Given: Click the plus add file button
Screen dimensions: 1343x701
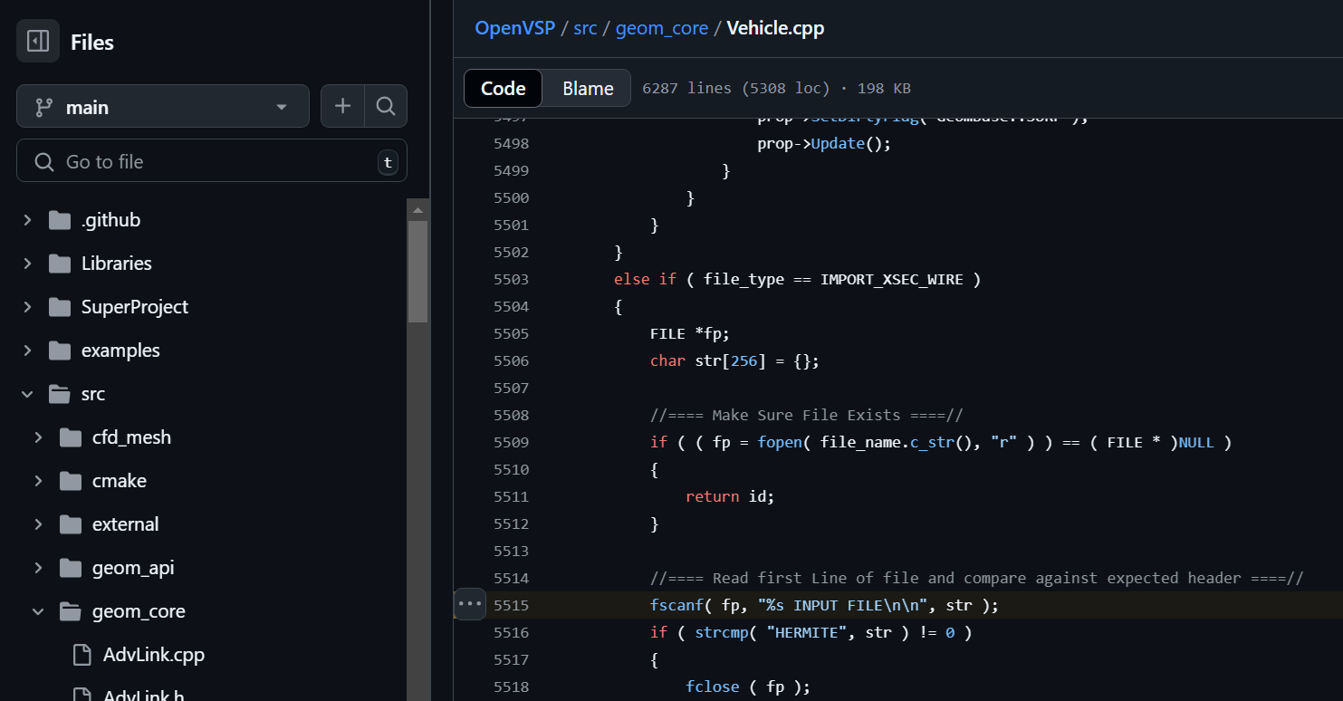Looking at the screenshot, I should [342, 107].
